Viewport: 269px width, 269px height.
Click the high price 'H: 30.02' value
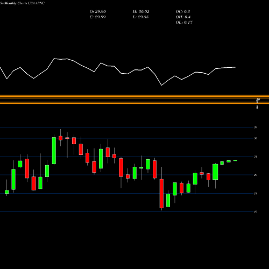tap(141, 12)
